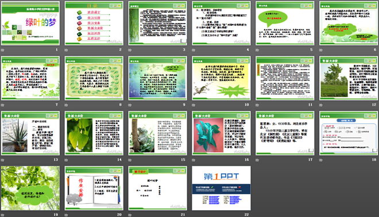This screenshot has width=379, height=217.
Task: Select slide 18 thumbnail with blue exercise box
Action: [349, 133]
